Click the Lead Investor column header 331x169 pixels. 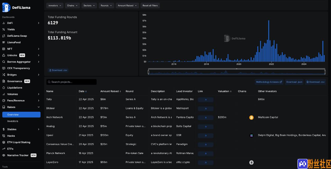click(x=184, y=91)
